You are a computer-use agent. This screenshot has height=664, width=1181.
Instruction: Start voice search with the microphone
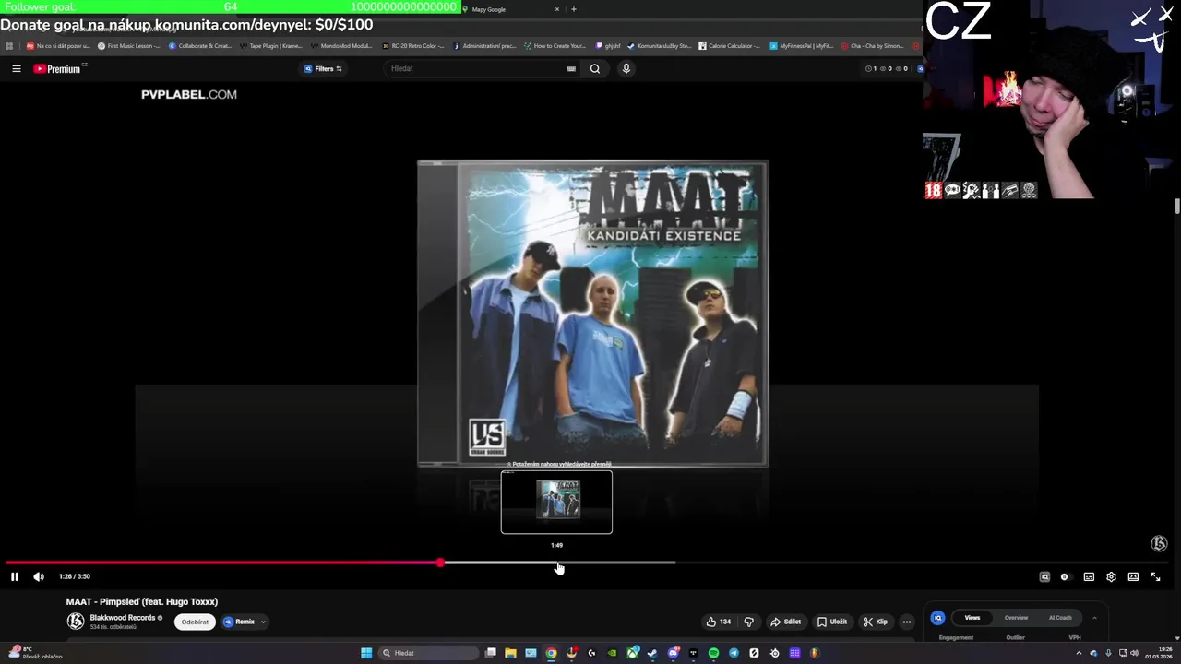[626, 68]
